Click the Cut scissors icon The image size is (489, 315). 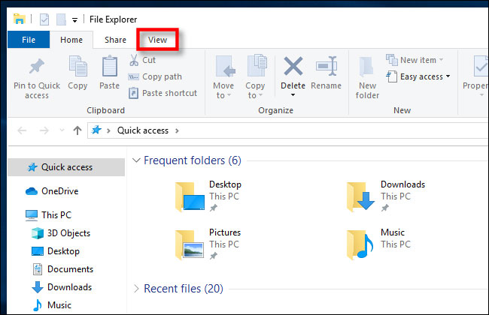133,60
